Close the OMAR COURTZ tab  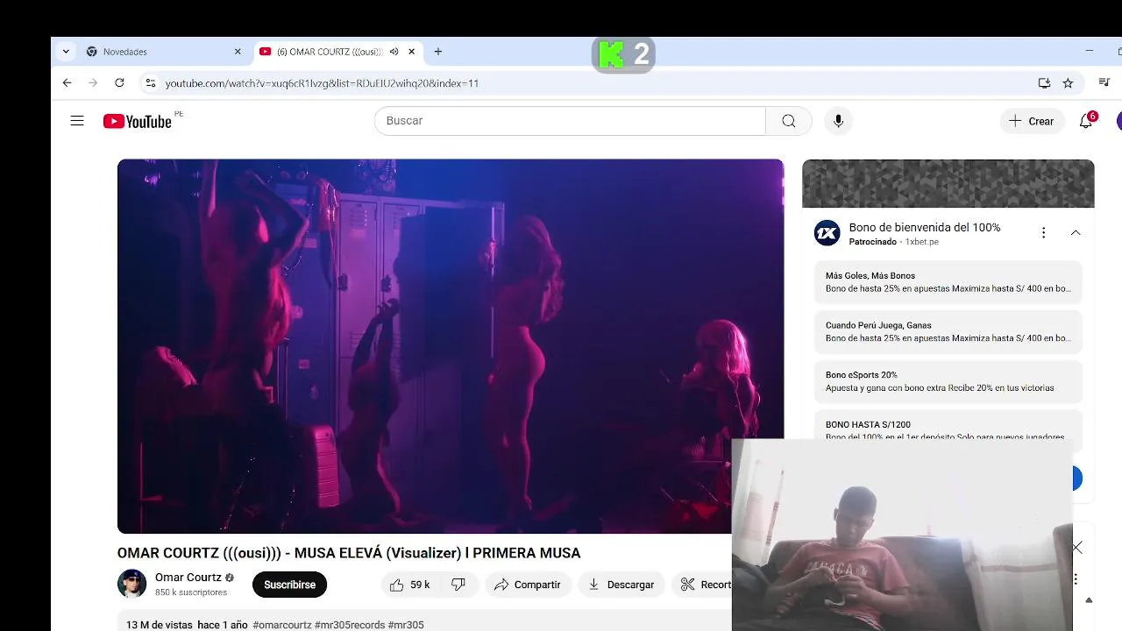click(x=411, y=52)
